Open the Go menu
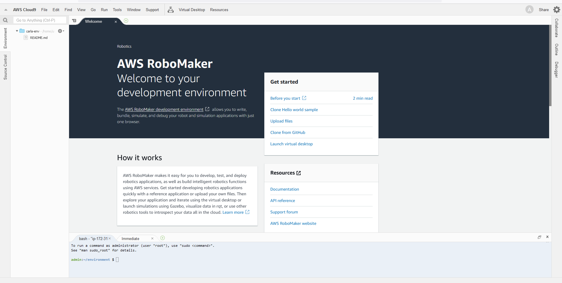The height and width of the screenshot is (283, 562). (x=93, y=10)
